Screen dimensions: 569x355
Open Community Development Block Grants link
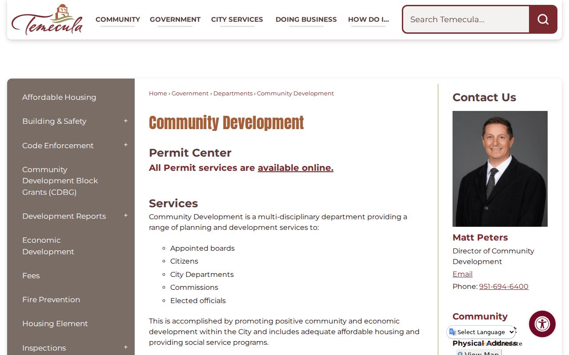[x=60, y=181]
